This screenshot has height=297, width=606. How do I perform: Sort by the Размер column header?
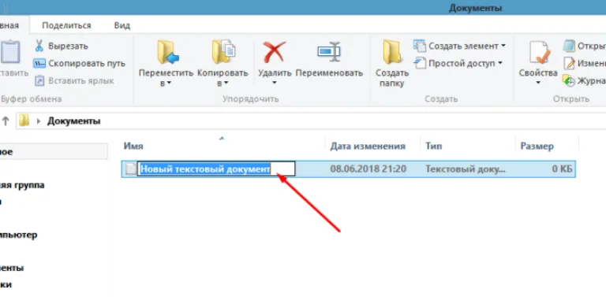pos(537,147)
